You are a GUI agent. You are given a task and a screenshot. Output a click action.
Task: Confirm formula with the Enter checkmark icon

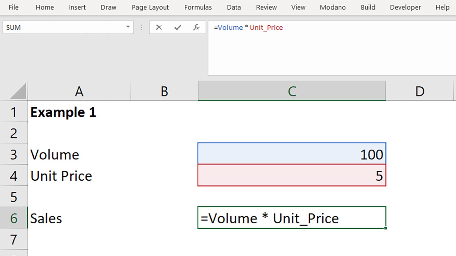pos(178,28)
